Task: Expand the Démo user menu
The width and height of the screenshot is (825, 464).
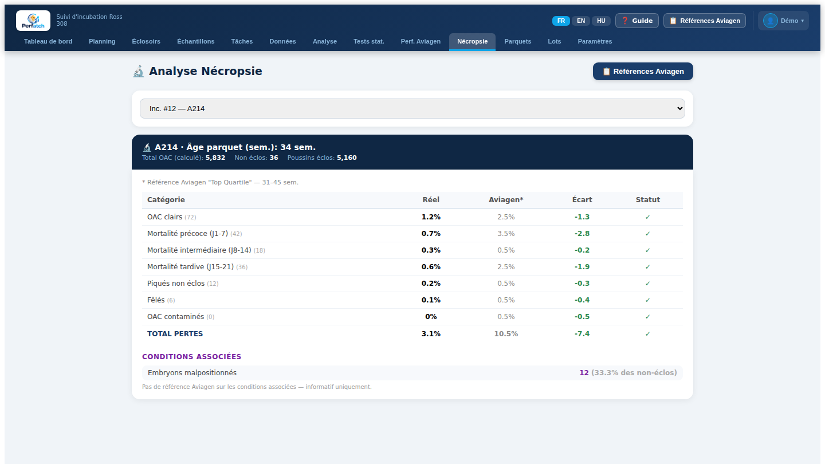Action: [x=783, y=21]
